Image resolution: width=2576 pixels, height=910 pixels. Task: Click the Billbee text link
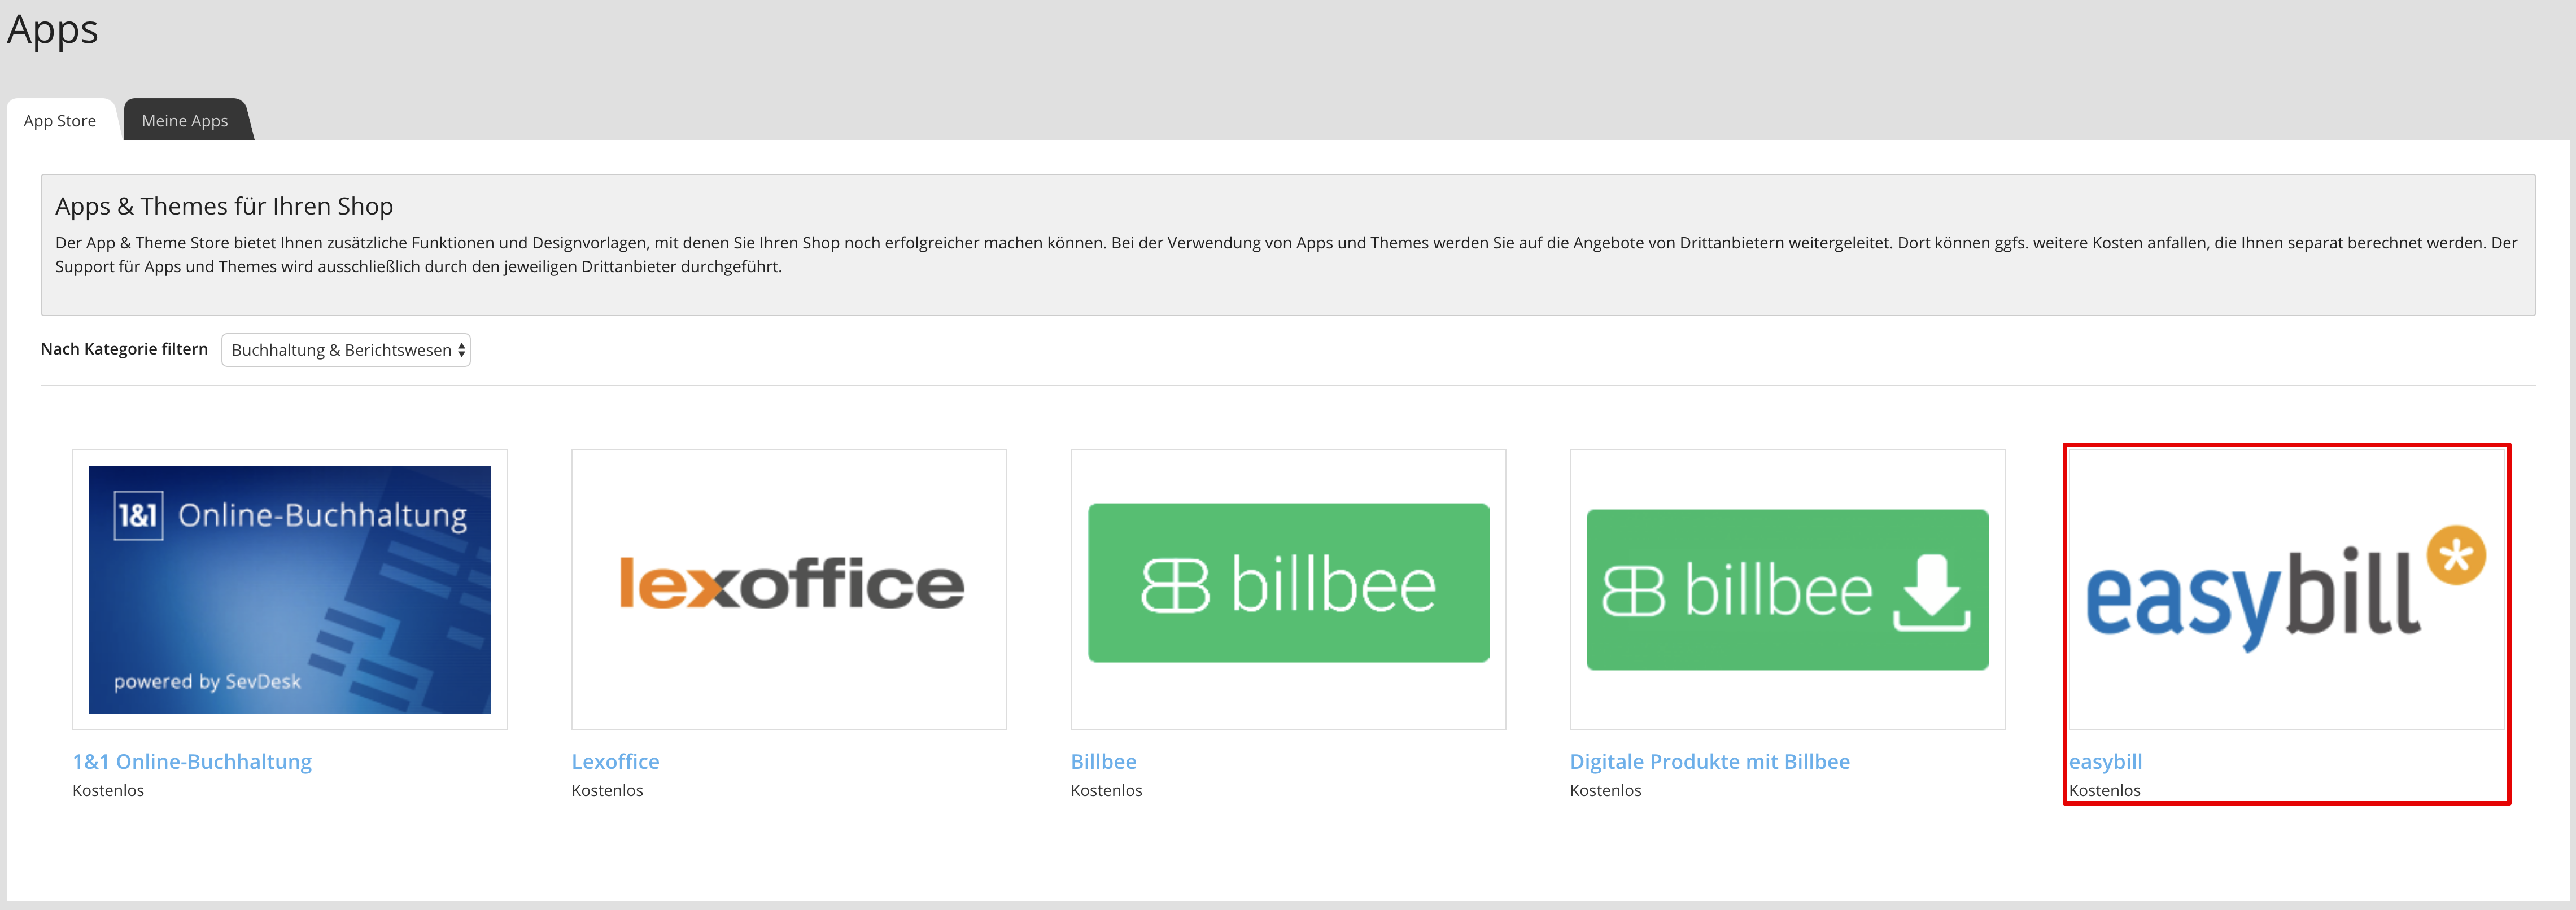click(1103, 761)
